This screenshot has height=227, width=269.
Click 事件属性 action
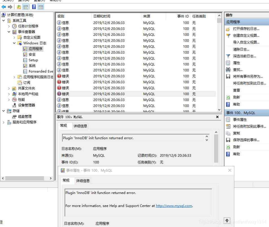[240, 120]
